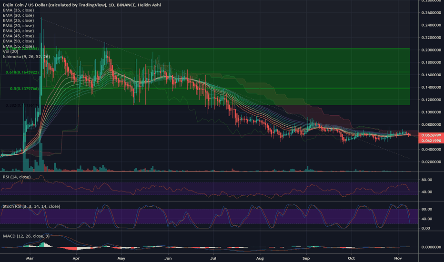Click 0.0200000 on the price axis
This screenshot has height=262, width=444.
[431, 162]
